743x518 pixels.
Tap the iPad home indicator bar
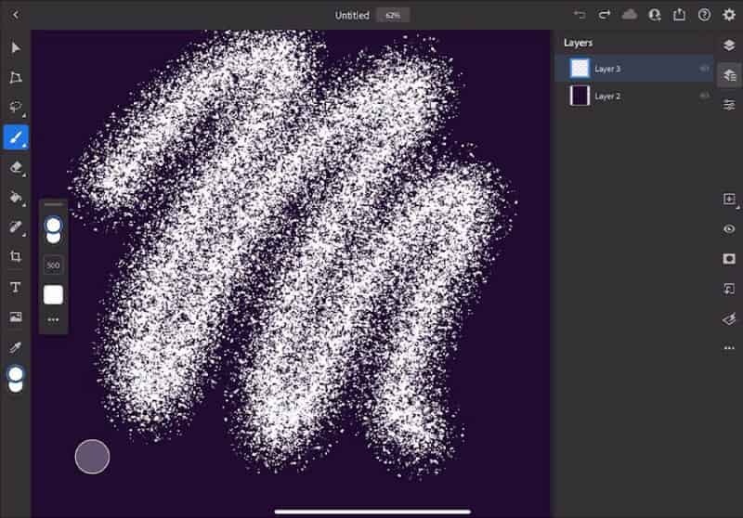[372, 512]
